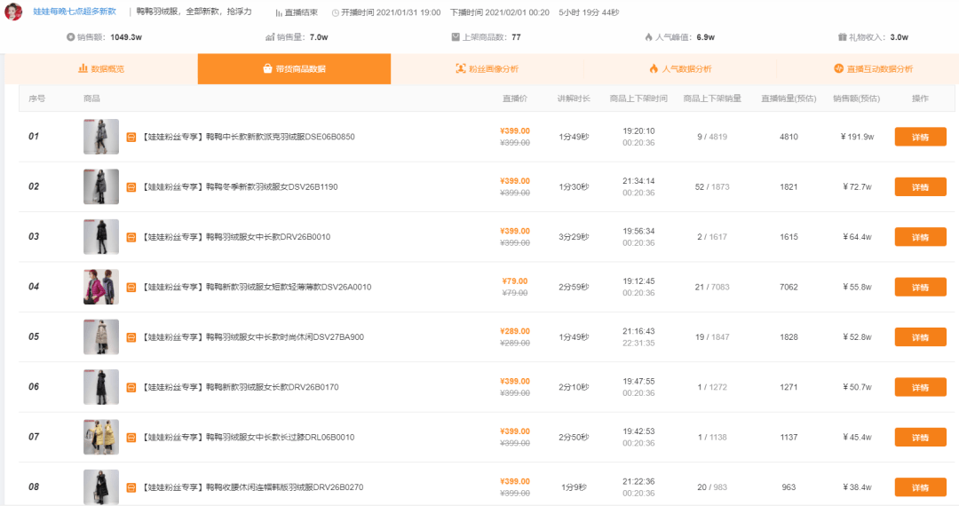The image size is (959, 506).
Task: Switch to the 直播互动数据分析 tab
Action: click(x=872, y=68)
